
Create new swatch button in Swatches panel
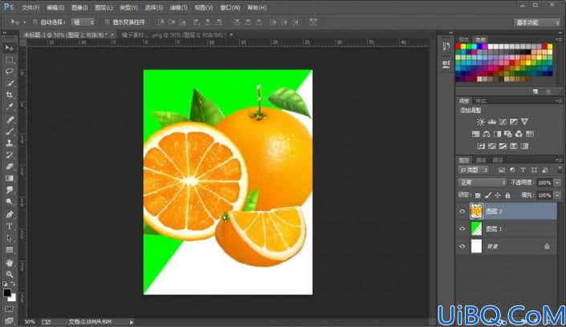click(535, 91)
